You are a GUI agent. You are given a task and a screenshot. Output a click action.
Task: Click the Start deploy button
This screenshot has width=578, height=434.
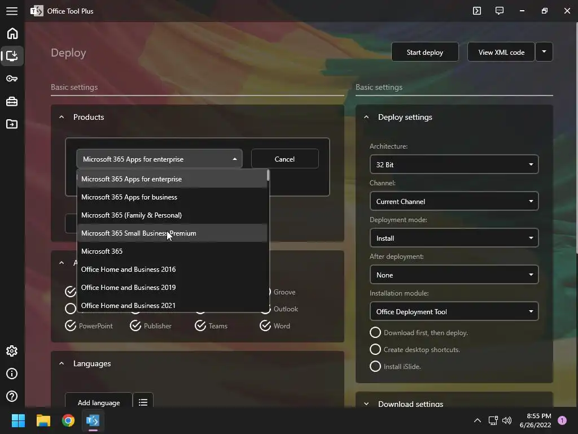[x=424, y=52]
